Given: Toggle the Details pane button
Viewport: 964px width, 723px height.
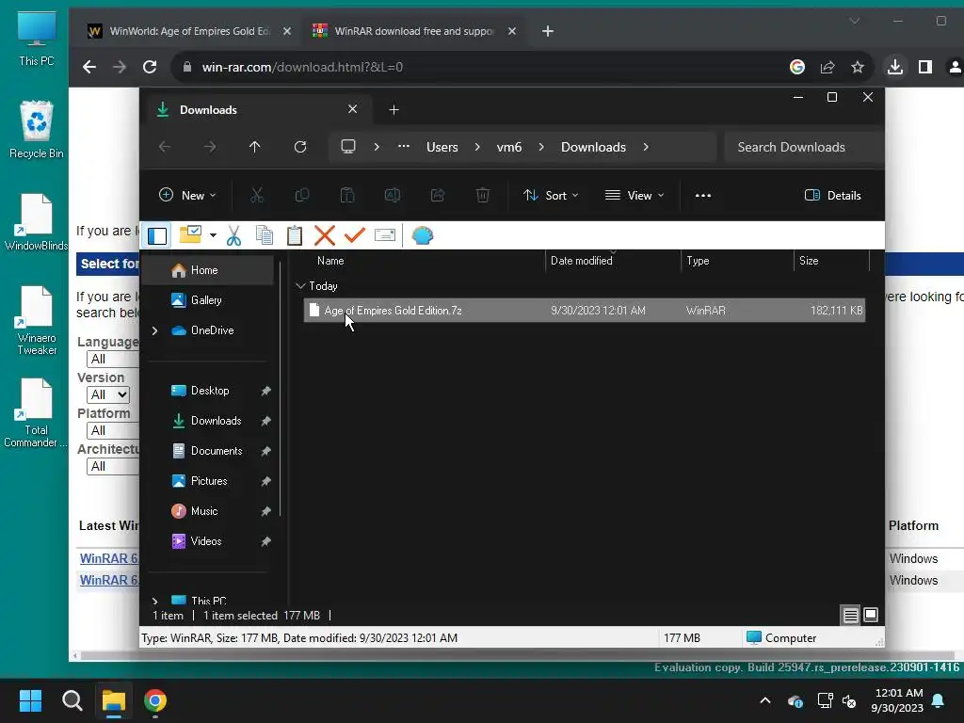Looking at the screenshot, I should point(832,196).
